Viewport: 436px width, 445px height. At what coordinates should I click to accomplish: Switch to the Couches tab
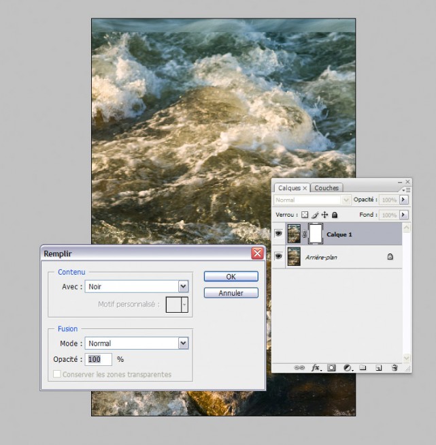click(326, 188)
